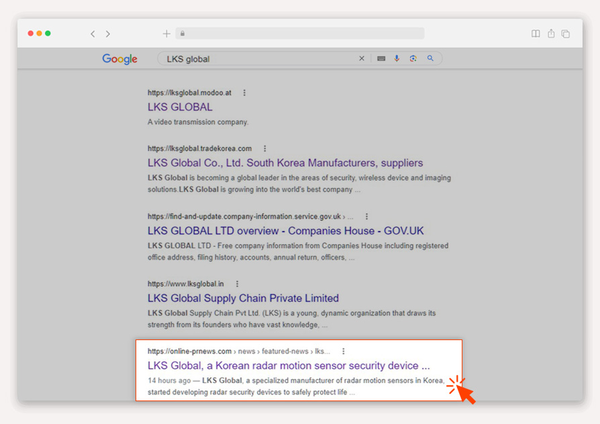Image resolution: width=600 pixels, height=424 pixels.
Task: Maximize the window with the green button
Action: pos(48,34)
